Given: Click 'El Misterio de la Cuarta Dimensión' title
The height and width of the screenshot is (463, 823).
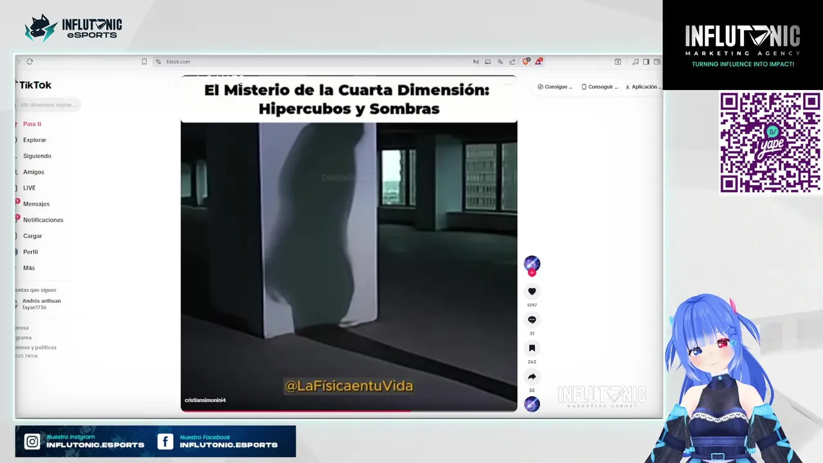Looking at the screenshot, I should [x=347, y=90].
